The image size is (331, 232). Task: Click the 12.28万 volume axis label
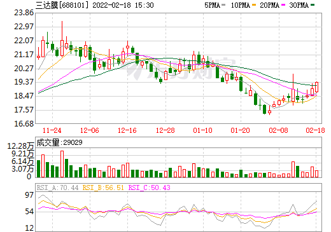point(20,146)
